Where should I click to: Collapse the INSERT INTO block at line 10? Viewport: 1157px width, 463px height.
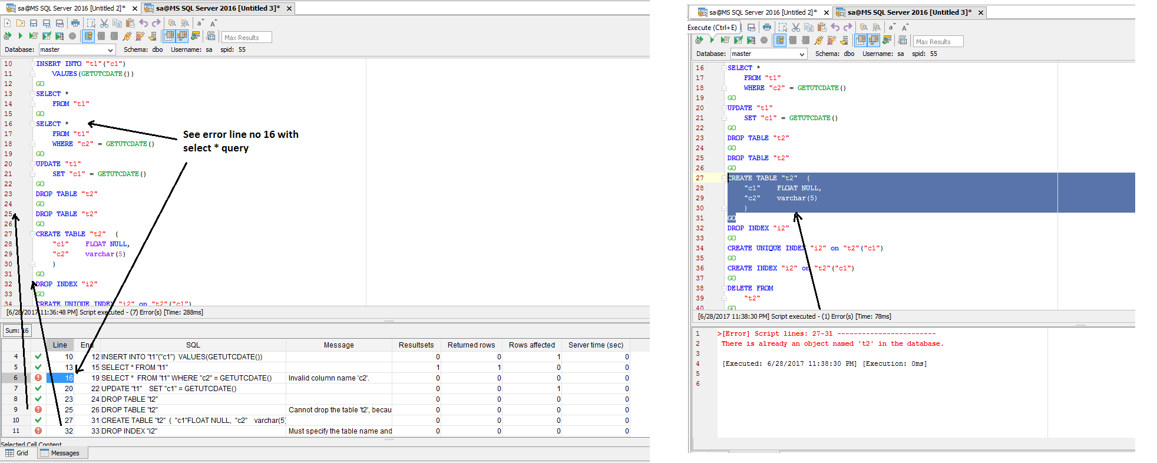(x=32, y=64)
